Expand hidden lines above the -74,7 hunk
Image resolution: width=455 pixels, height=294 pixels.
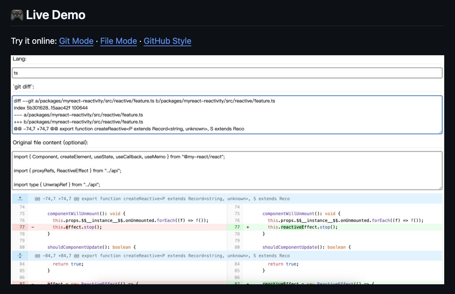click(x=20, y=199)
